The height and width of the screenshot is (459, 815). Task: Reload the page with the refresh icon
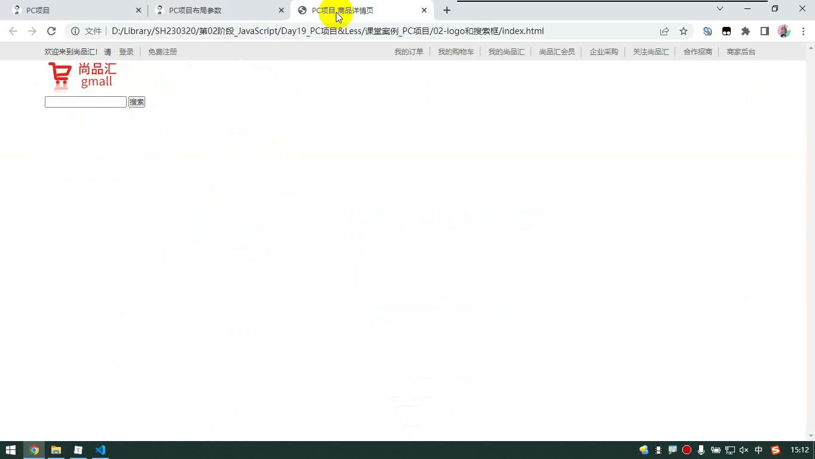51,31
